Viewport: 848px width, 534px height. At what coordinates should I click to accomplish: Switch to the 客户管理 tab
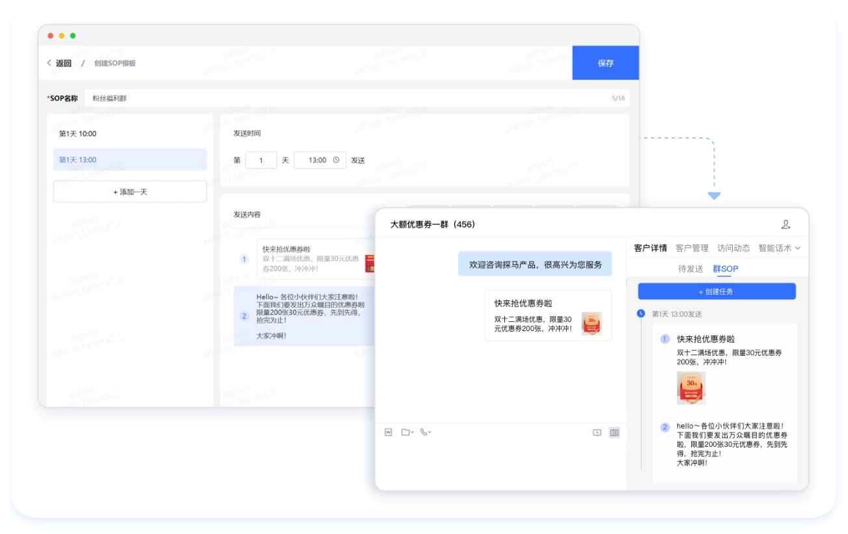pyautogui.click(x=692, y=248)
